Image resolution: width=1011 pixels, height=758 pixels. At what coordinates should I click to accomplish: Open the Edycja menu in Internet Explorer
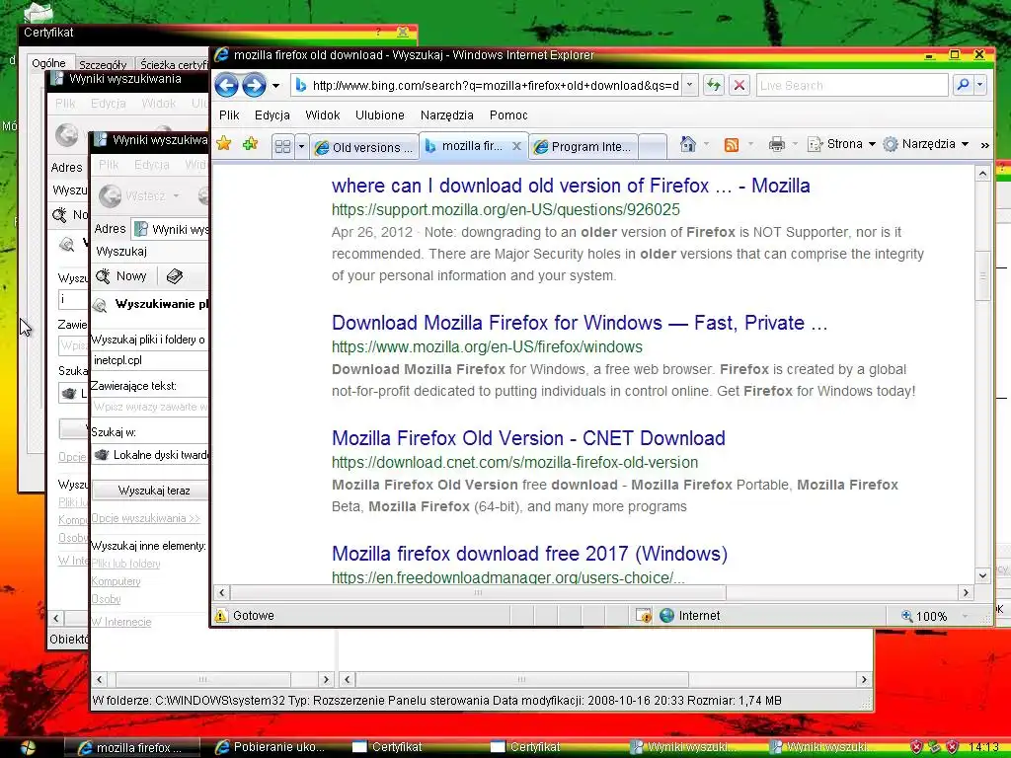[272, 115]
